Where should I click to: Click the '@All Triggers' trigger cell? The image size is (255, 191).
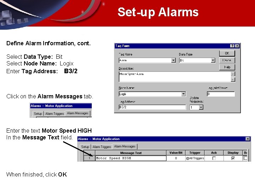[195, 158]
